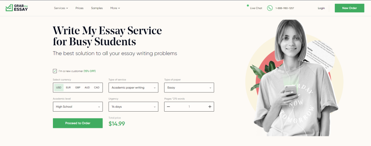The image size is (371, 146).
Task: Open the Type of service dropdown
Action: pyautogui.click(x=133, y=88)
